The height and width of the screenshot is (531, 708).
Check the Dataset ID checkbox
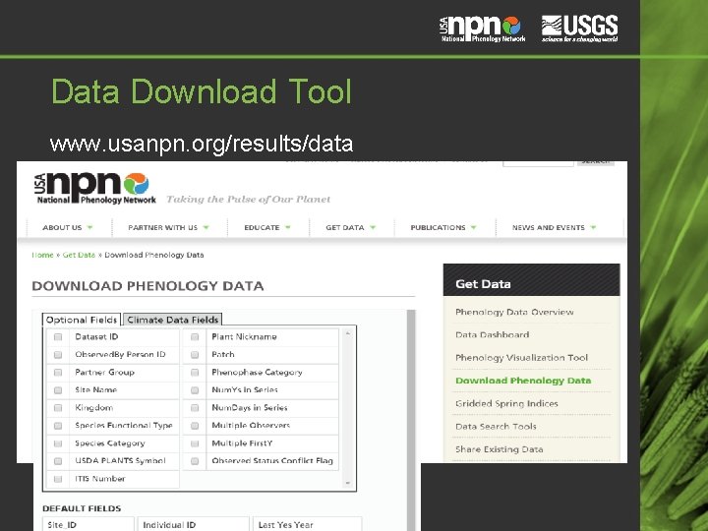tap(58, 337)
